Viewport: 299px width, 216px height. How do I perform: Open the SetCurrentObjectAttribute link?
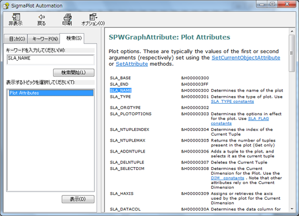(246, 58)
